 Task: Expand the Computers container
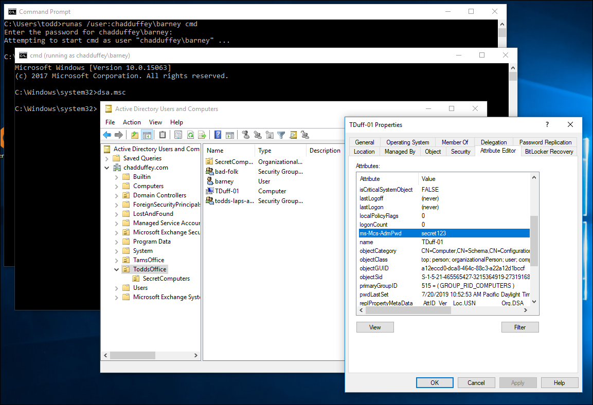pyautogui.click(x=116, y=186)
